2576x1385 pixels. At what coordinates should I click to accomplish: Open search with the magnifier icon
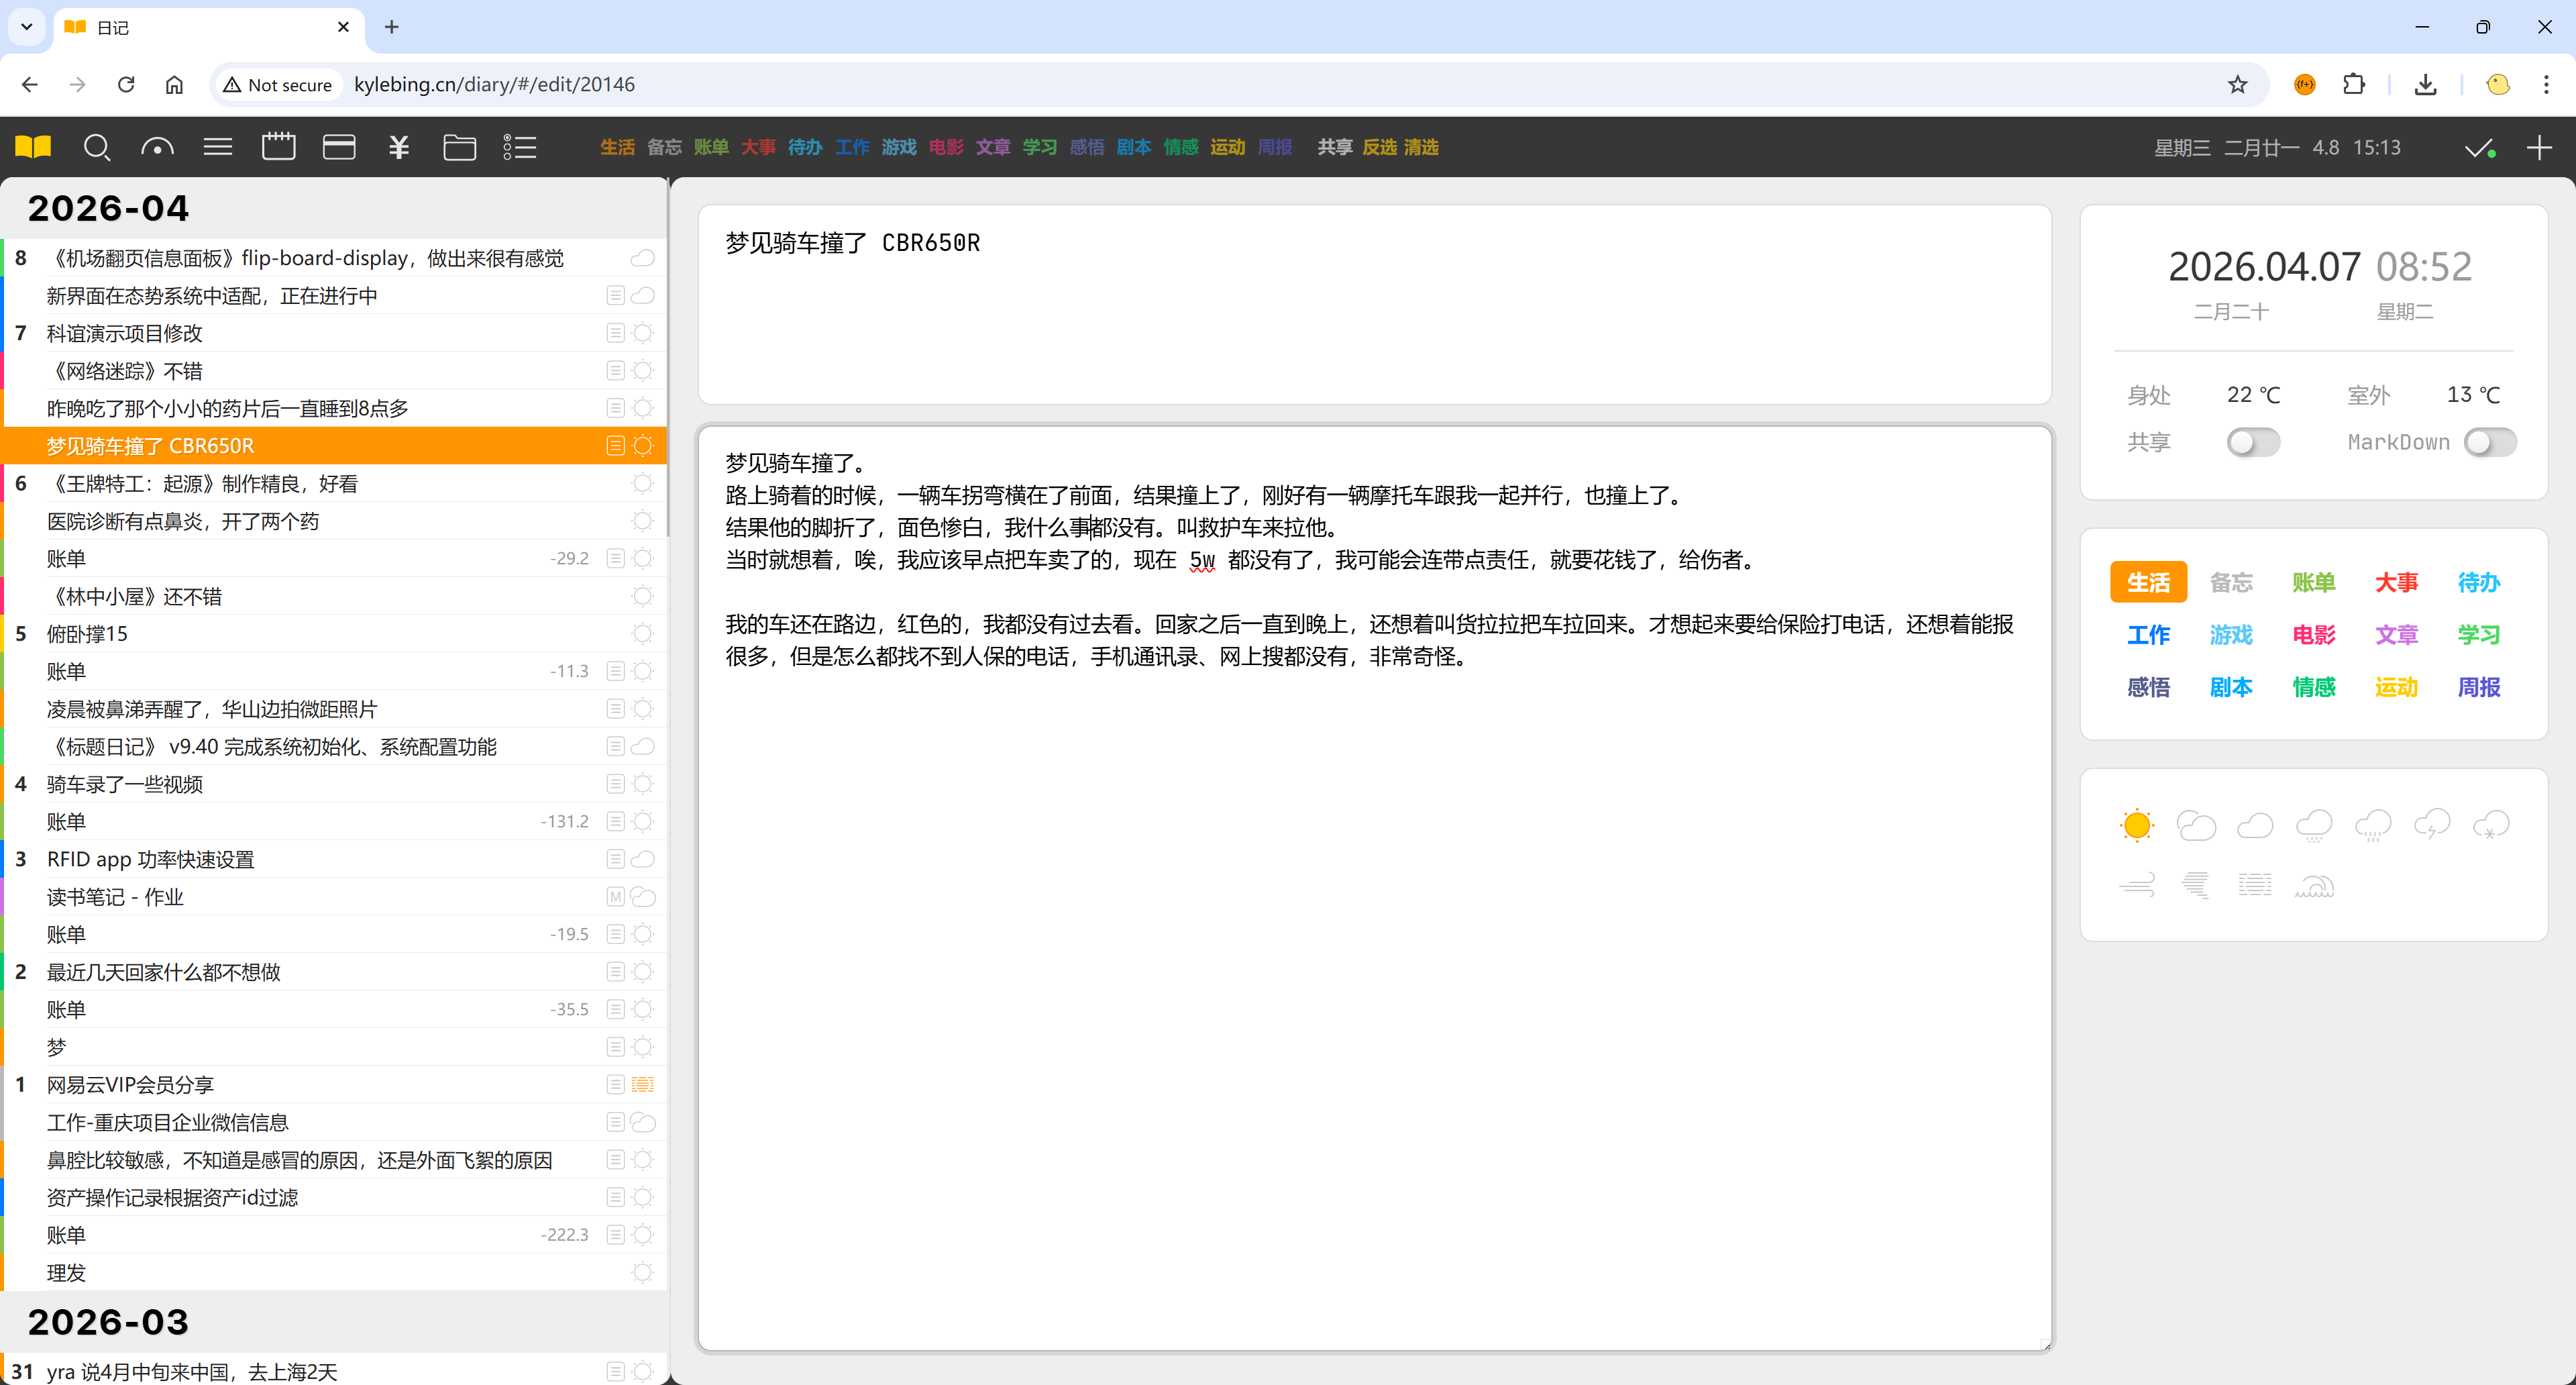click(96, 147)
